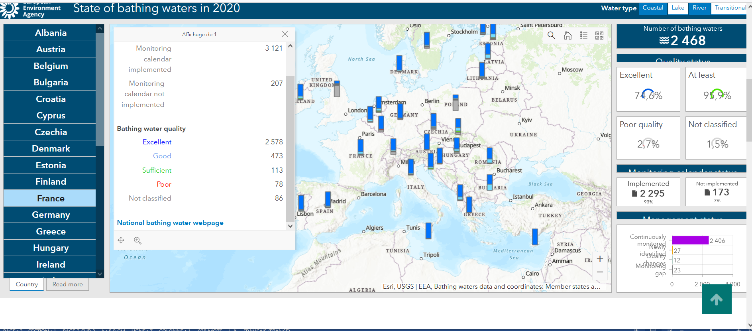The width and height of the screenshot is (752, 331).
Task: Show the map legend list
Action: pyautogui.click(x=583, y=35)
